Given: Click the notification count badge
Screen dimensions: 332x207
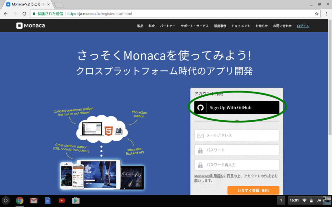Looking at the screenshot, I should [x=281, y=201].
